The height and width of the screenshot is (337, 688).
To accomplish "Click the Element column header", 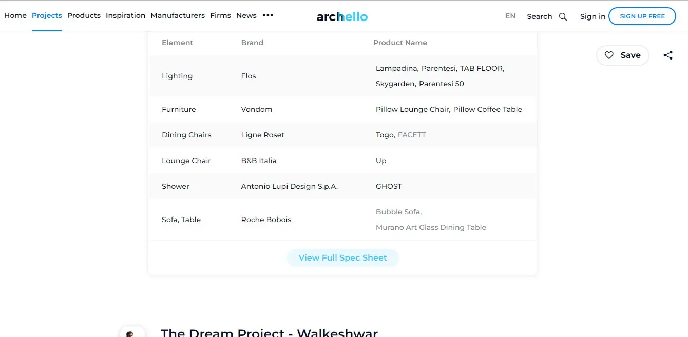I will [178, 43].
